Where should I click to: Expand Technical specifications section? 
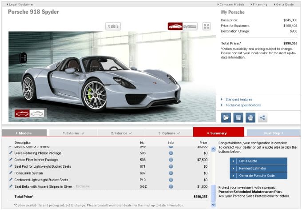[242, 105]
